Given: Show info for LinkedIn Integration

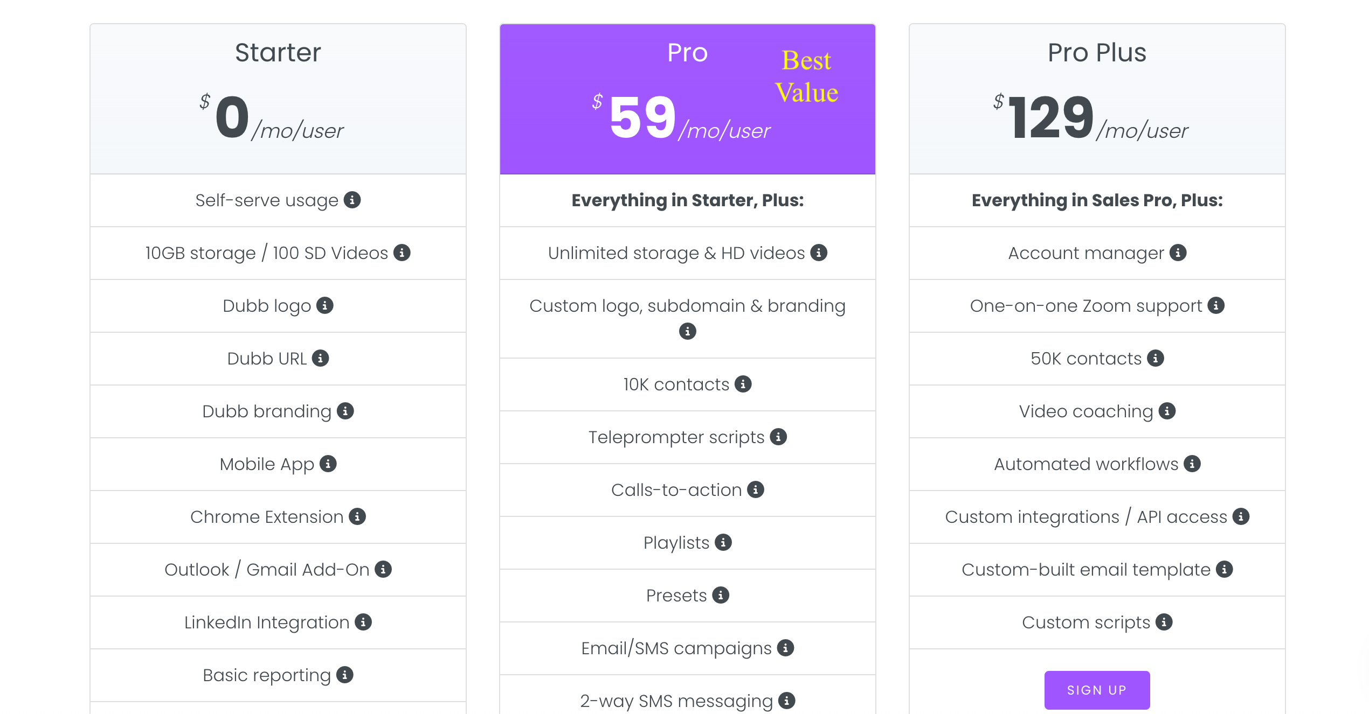Looking at the screenshot, I should 363,622.
